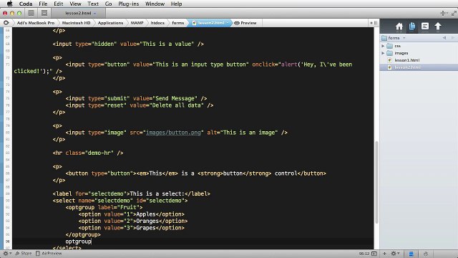Click htdocs path segment
Screen dimensions: 458x258
pos(157,23)
